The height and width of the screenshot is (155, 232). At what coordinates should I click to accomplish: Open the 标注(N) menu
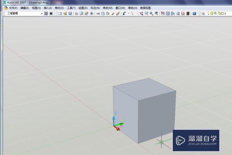tap(95, 8)
